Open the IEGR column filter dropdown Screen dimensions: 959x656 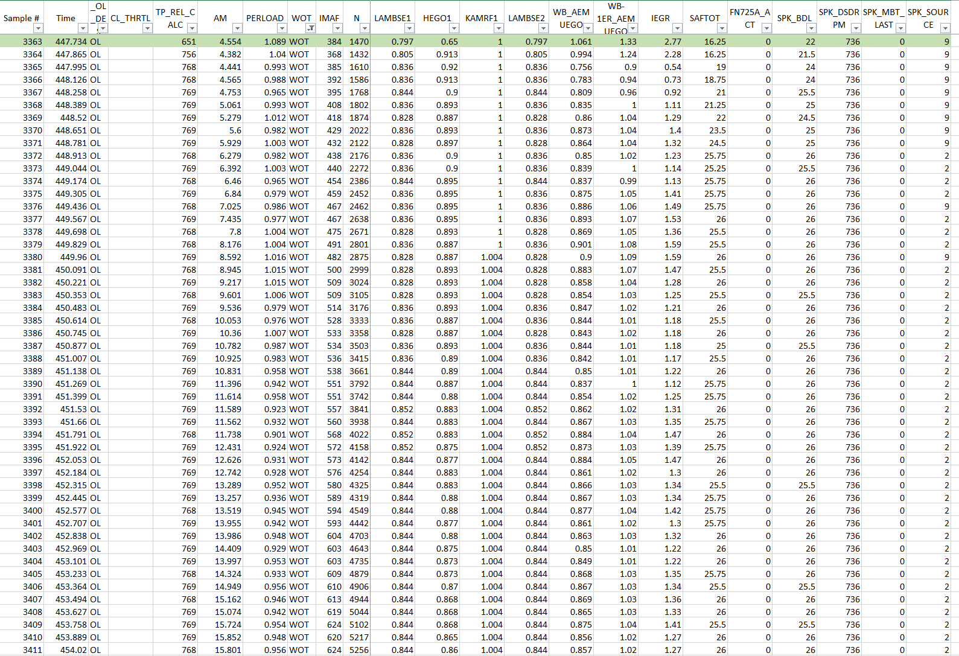[x=677, y=28]
